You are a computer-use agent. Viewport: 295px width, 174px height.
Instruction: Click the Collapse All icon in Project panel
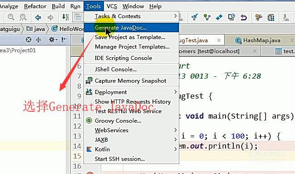coord(39,40)
